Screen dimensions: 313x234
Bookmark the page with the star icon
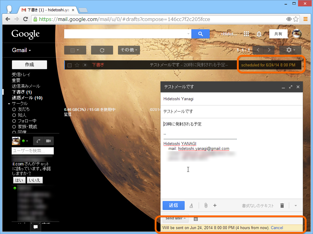click(296, 19)
